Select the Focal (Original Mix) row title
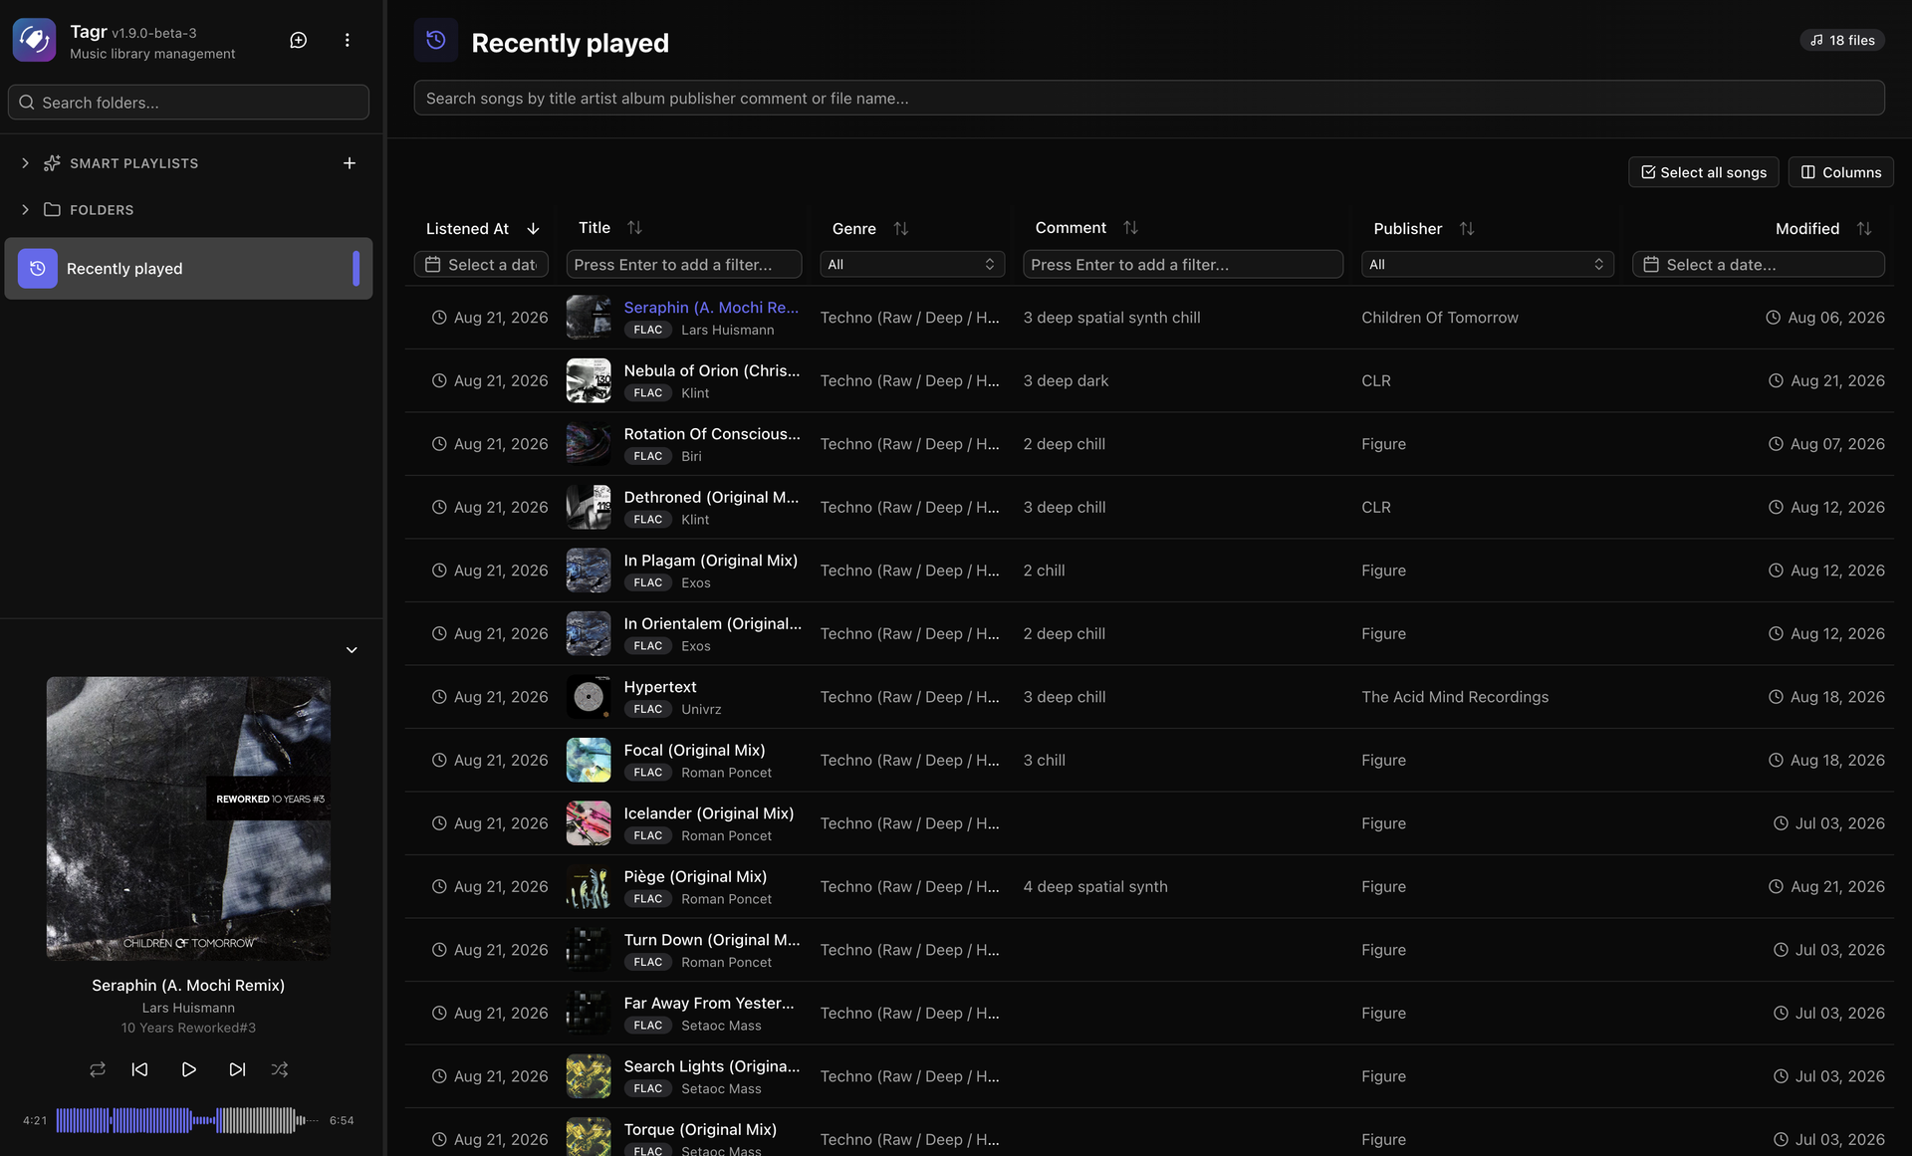Image resolution: width=1912 pixels, height=1156 pixels. tap(694, 751)
